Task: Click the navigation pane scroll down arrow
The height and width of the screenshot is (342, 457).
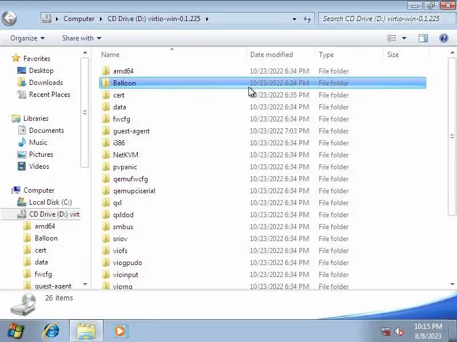Action: point(85,284)
